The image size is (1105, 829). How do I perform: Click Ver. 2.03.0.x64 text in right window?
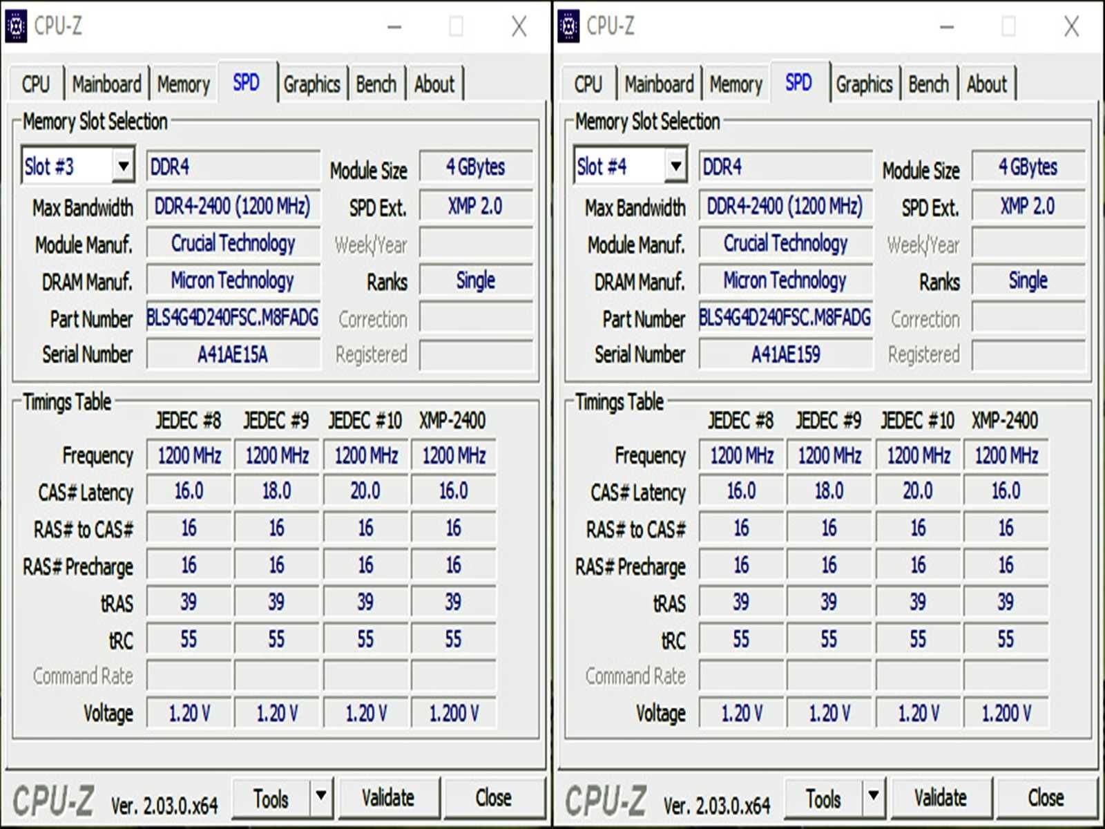pos(717,806)
